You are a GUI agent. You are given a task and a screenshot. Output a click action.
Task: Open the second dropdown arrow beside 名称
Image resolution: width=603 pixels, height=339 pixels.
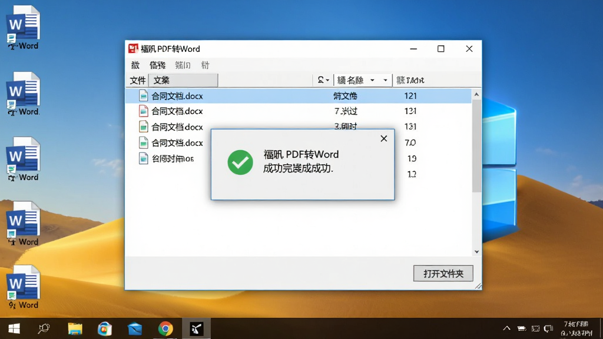point(385,80)
